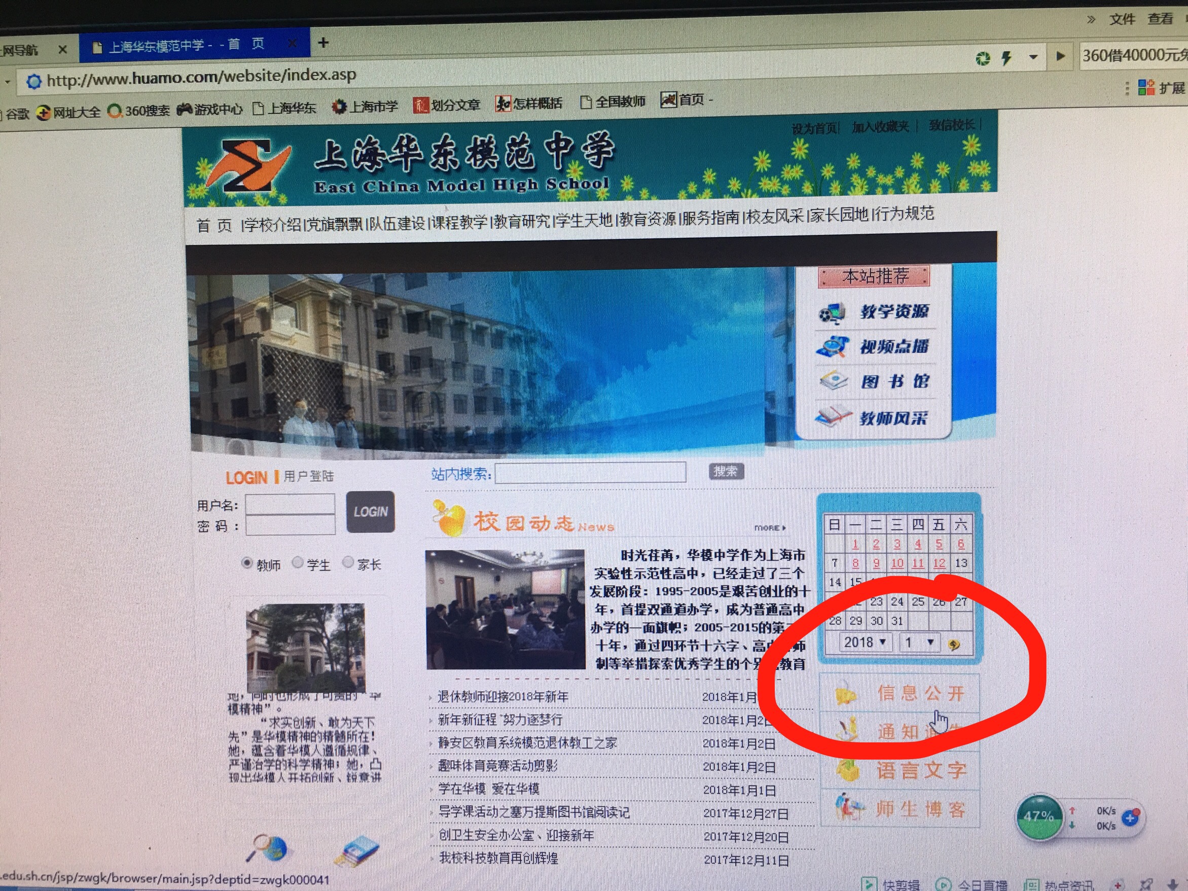Go to 首页 in the site navigation
The width and height of the screenshot is (1188, 891).
click(x=214, y=225)
